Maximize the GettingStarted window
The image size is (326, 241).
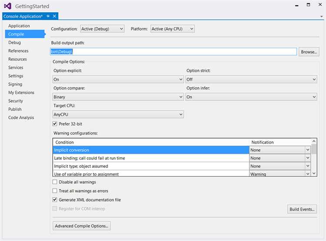(308, 5)
